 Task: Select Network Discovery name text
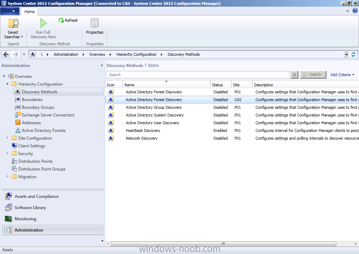142,138
